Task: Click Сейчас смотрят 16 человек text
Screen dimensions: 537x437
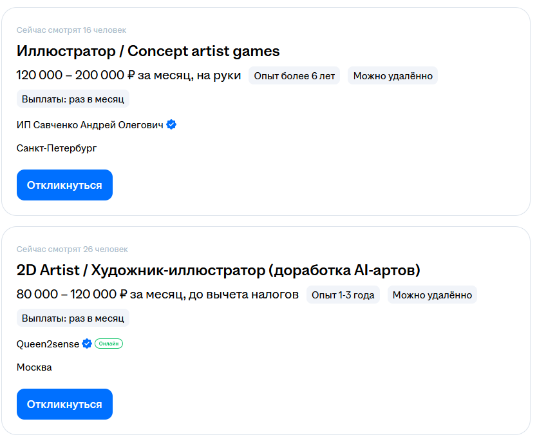Action: (x=71, y=30)
